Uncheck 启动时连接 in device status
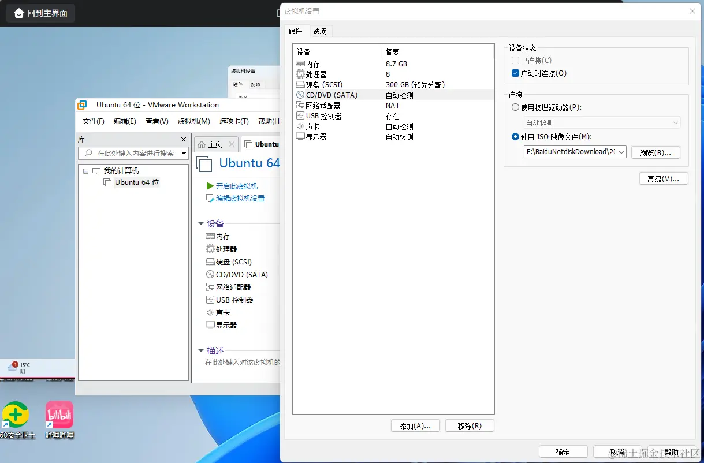 coord(514,72)
